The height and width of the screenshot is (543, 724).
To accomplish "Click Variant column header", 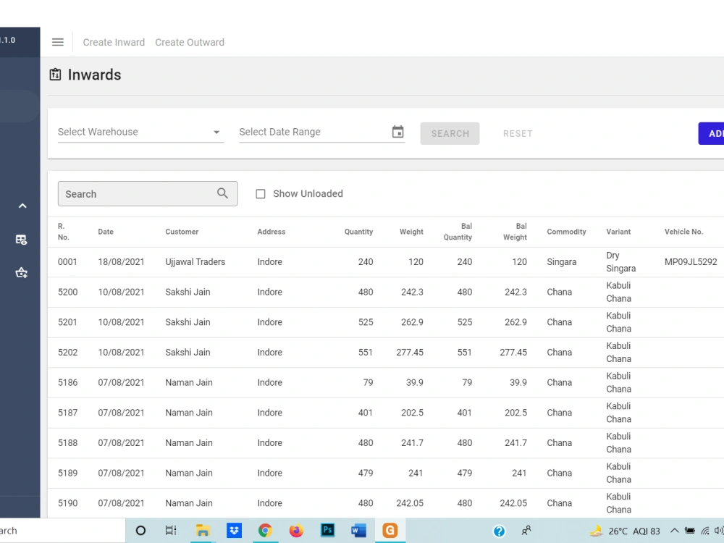I will click(x=618, y=232).
